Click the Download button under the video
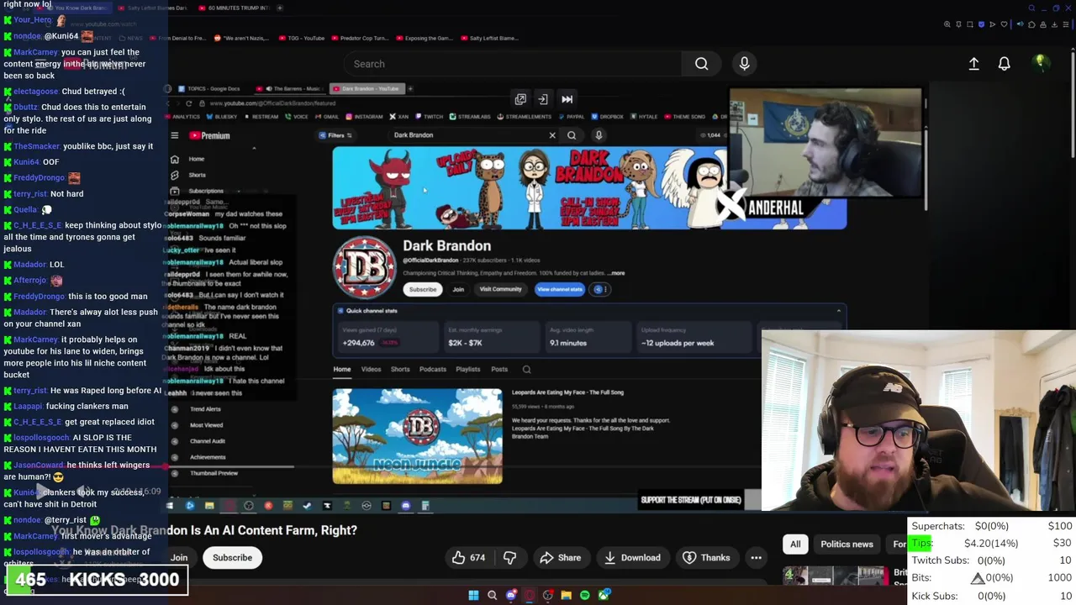The image size is (1076, 605). [x=632, y=558]
